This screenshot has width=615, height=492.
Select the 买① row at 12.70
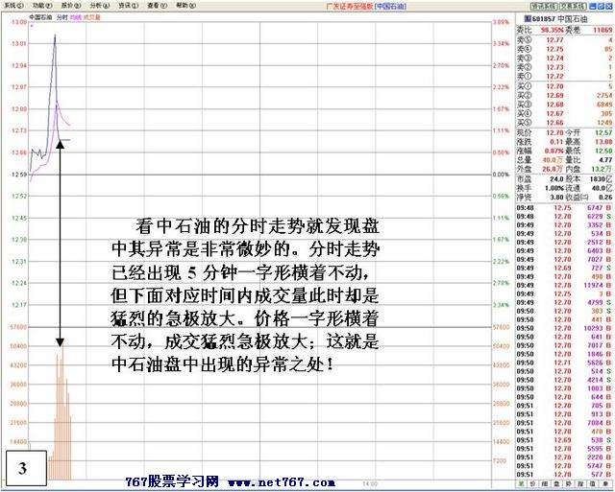564,86
